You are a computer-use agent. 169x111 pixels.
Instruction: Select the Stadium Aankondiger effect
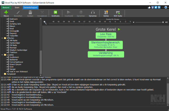(x=18, y=50)
